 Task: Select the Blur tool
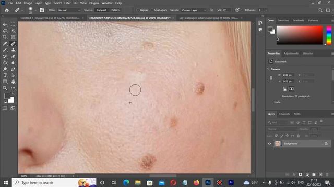[x=13, y=63]
